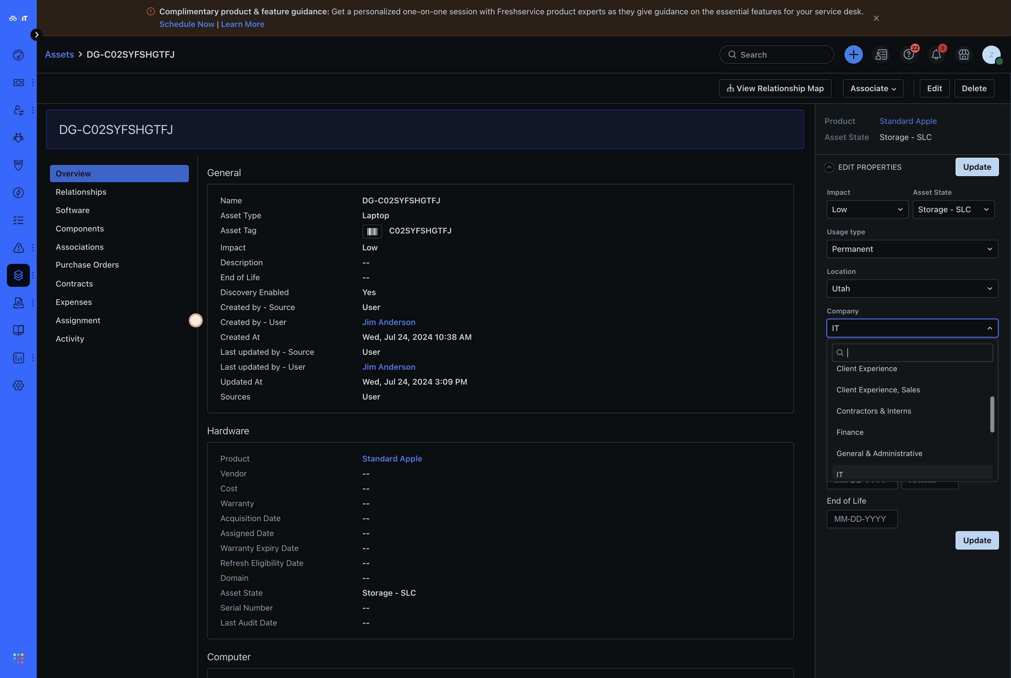Open the help question mark icon
The width and height of the screenshot is (1011, 678).
[909, 54]
